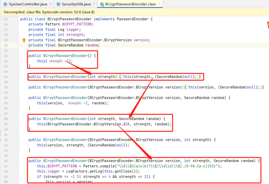
Task: Collapse the code fold at line 42
Action: click(18, 140)
